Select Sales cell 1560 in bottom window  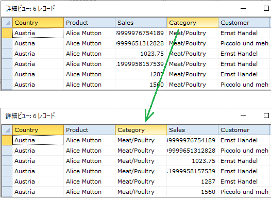193,192
